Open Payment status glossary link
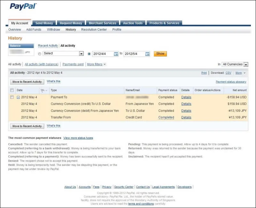The image size is (256, 208). click(x=231, y=82)
